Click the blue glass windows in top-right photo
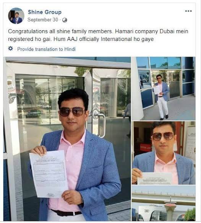The height and width of the screenshot is (223, 201). (x=165, y=63)
